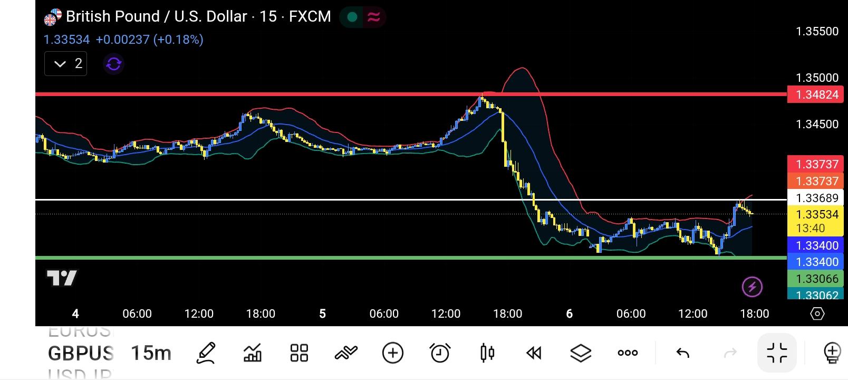This screenshot has height=380, width=848.
Task: Select the green horizontal support line
Action: (x=411, y=258)
